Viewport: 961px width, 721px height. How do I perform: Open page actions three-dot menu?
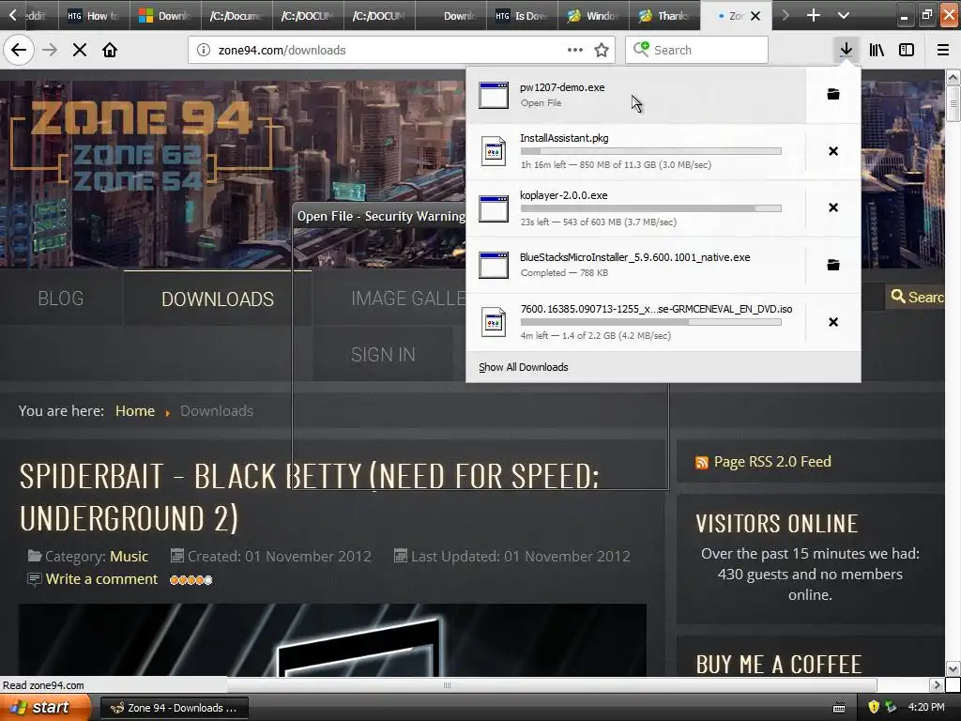[575, 50]
